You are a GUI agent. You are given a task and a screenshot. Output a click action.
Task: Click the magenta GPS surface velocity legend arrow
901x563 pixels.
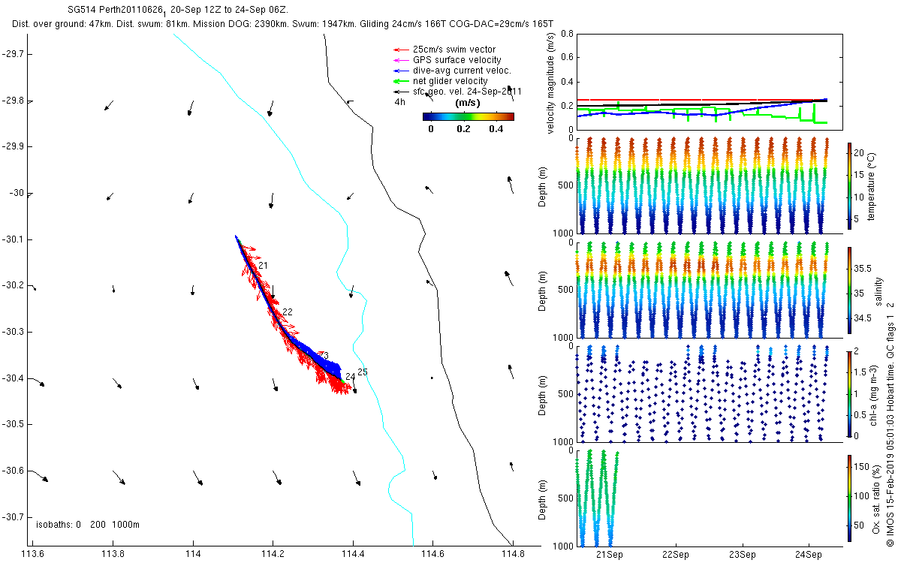coord(399,60)
